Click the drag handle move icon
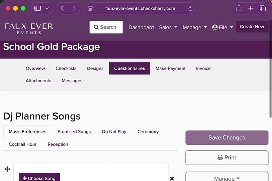 (7, 169)
